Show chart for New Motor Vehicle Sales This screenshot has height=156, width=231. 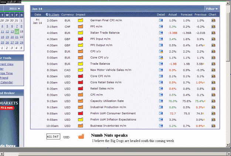click(x=213, y=70)
